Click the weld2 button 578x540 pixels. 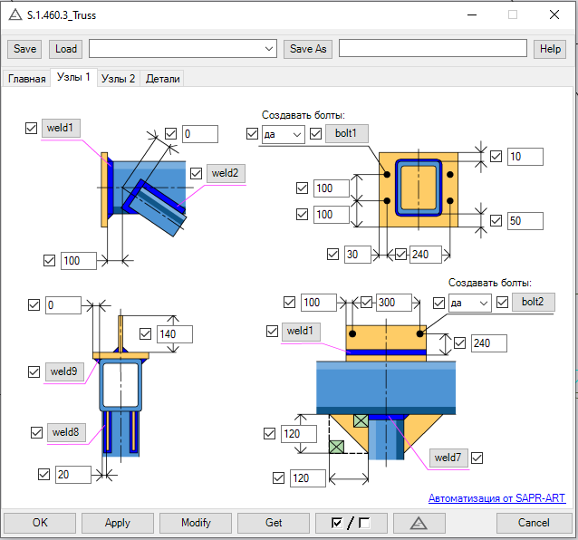(x=225, y=173)
